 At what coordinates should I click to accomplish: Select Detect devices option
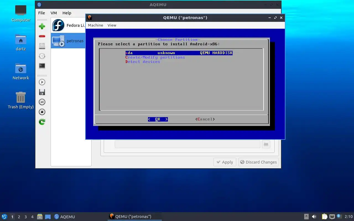pyautogui.click(x=143, y=62)
